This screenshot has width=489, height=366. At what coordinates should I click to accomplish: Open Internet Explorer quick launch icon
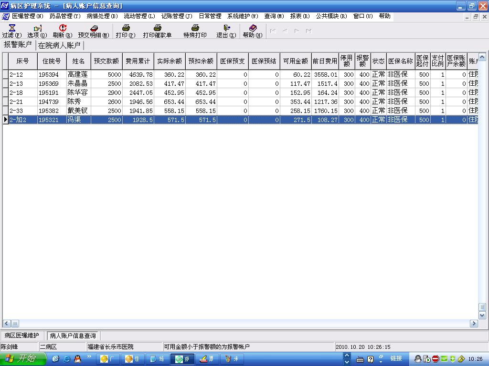pyautogui.click(x=67, y=359)
